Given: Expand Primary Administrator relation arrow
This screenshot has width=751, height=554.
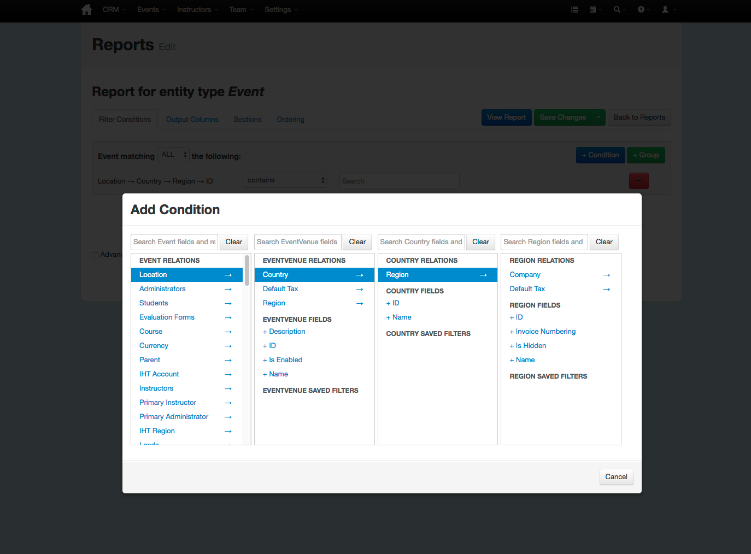Looking at the screenshot, I should [228, 417].
